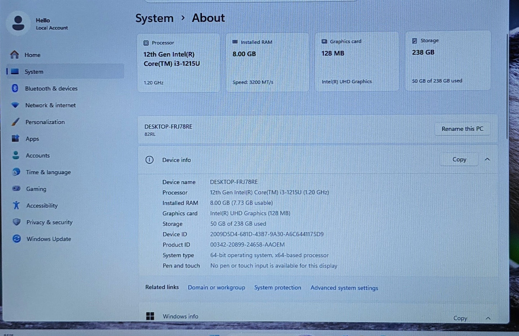Image resolution: width=519 pixels, height=336 pixels.
Task: Click the Processor card chip icon
Action: point(146,43)
